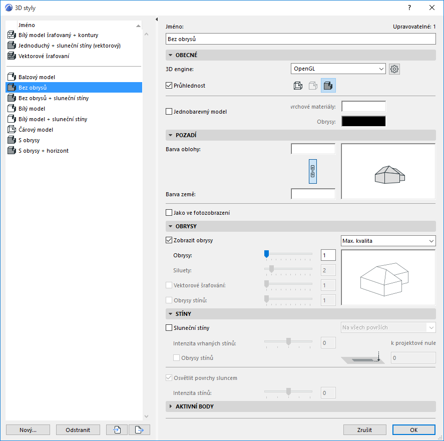Collapse left list panel arrow

click(157, 19)
